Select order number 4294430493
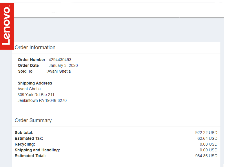 pyautogui.click(x=60, y=60)
